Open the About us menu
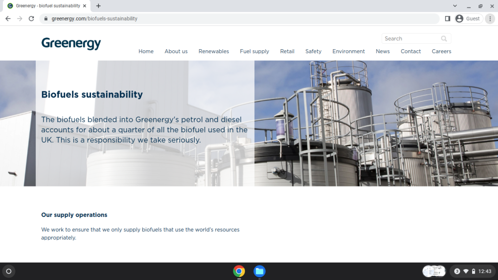The image size is (498, 280). (176, 51)
